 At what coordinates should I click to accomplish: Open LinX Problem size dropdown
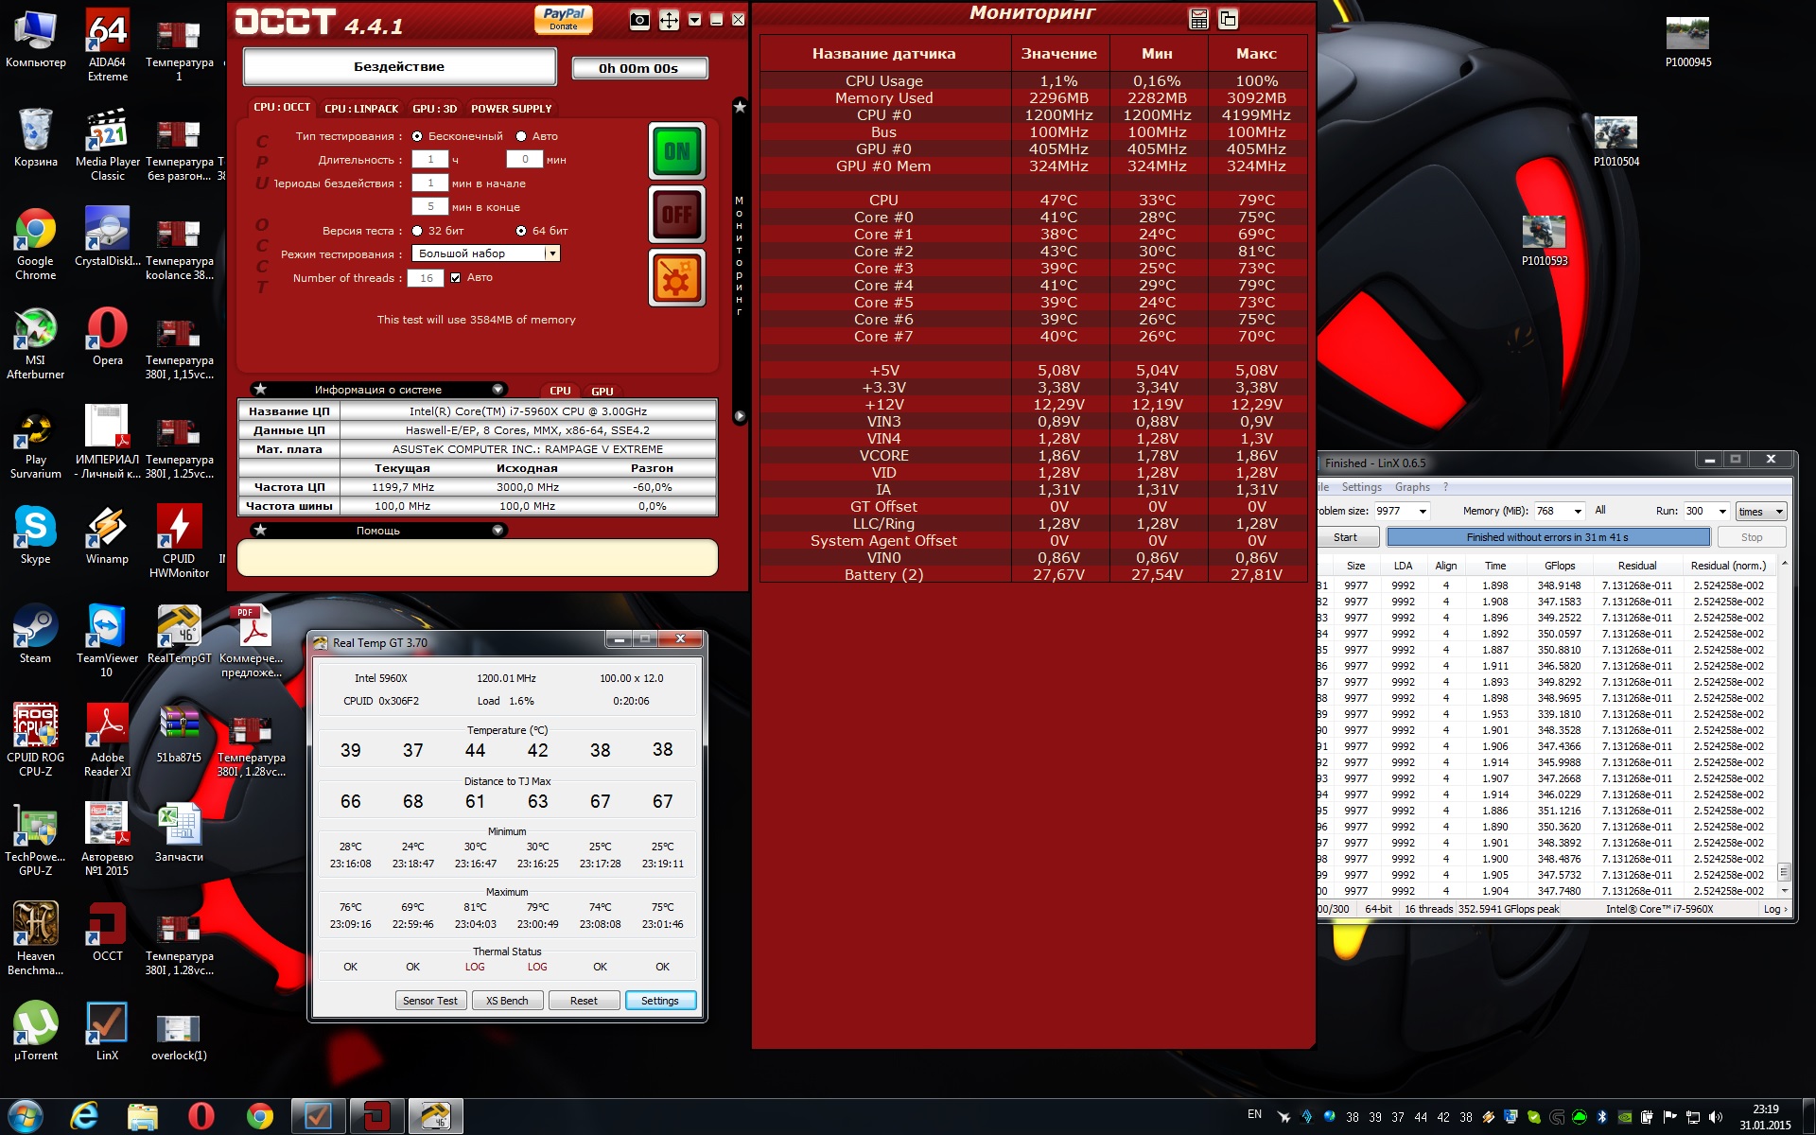pos(1423,511)
